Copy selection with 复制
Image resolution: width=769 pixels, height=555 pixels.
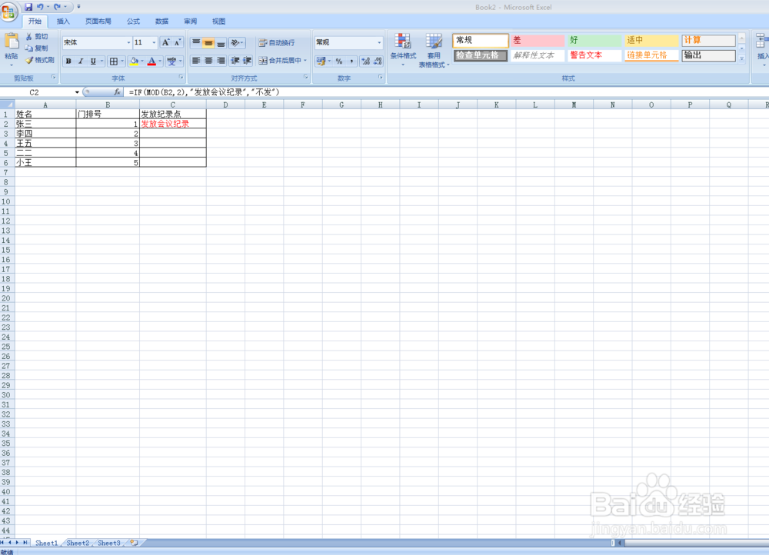click(37, 48)
